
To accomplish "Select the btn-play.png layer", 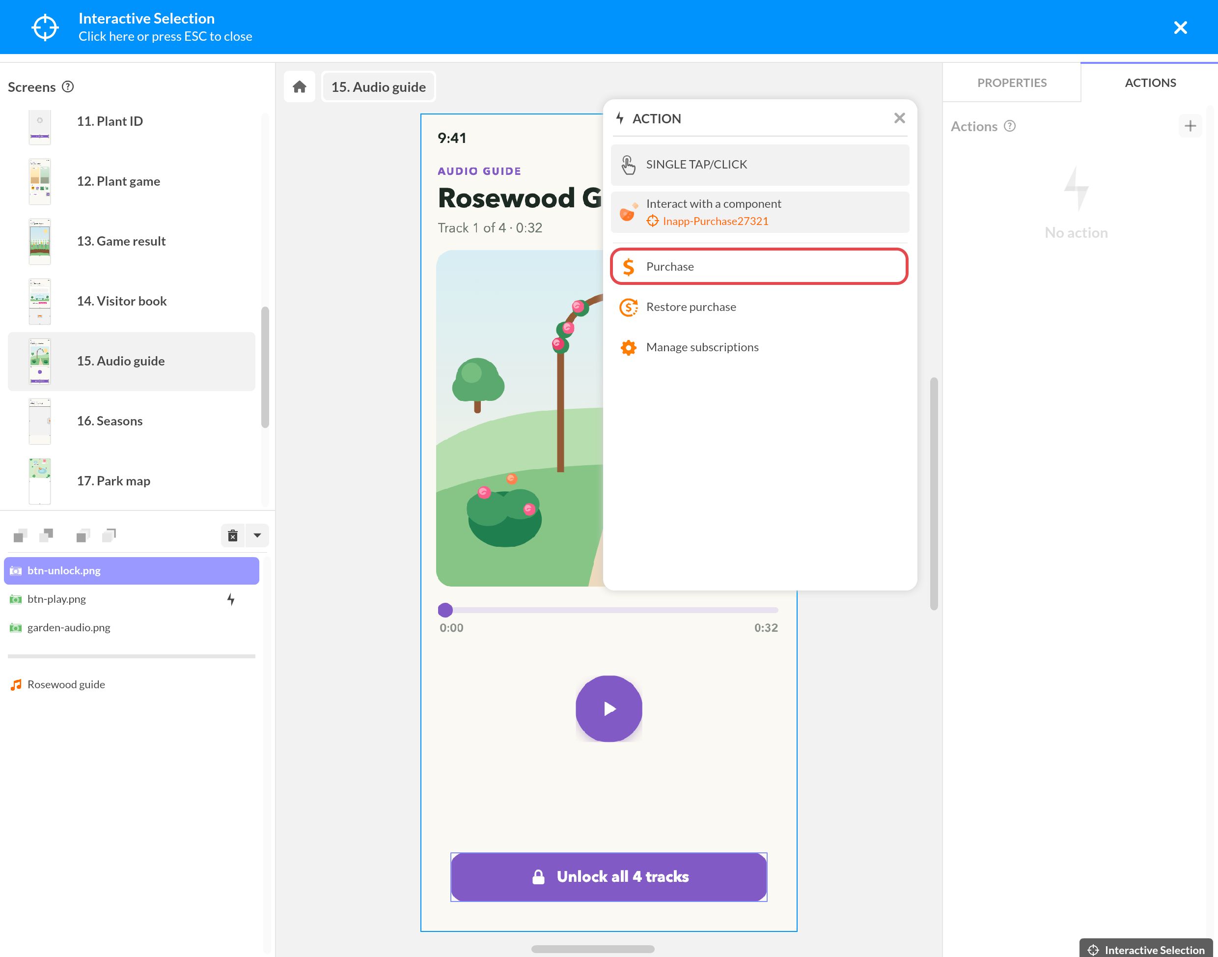I will click(x=132, y=599).
